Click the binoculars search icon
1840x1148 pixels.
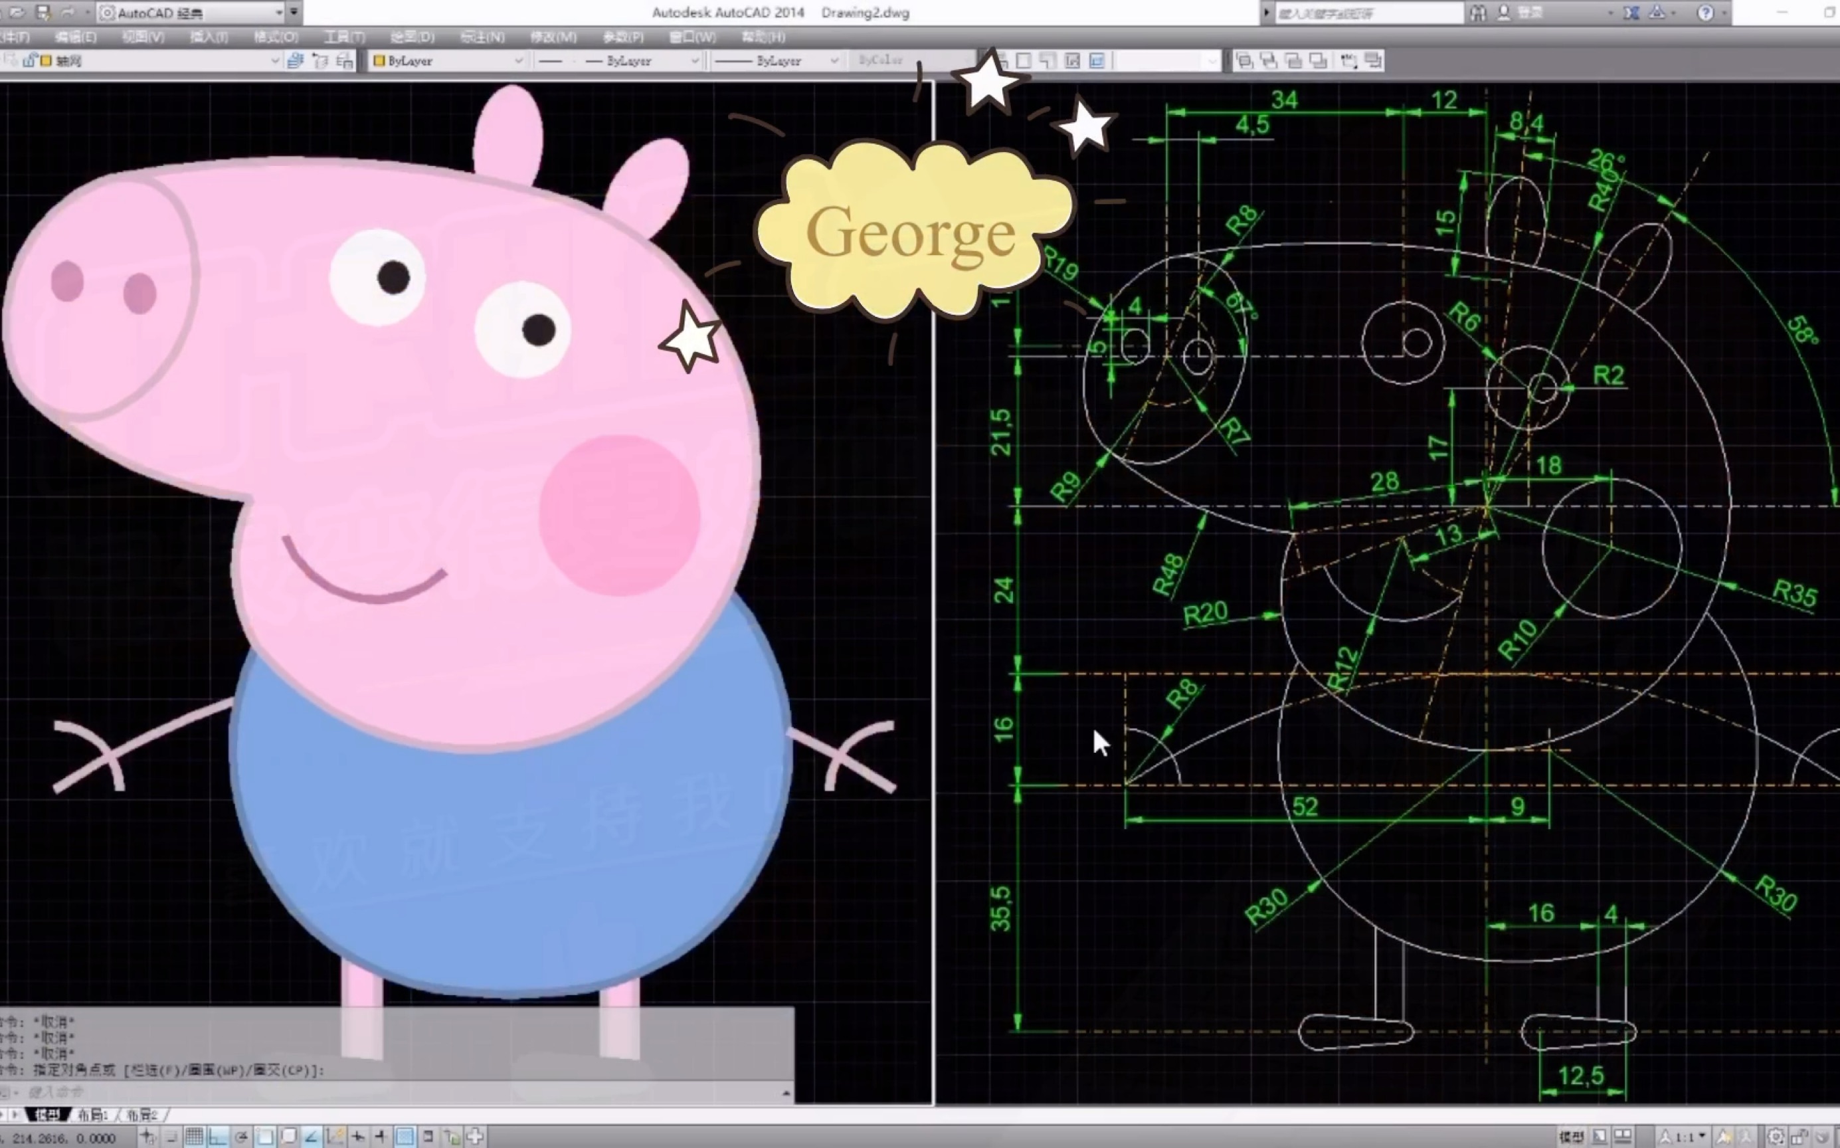1477,13
